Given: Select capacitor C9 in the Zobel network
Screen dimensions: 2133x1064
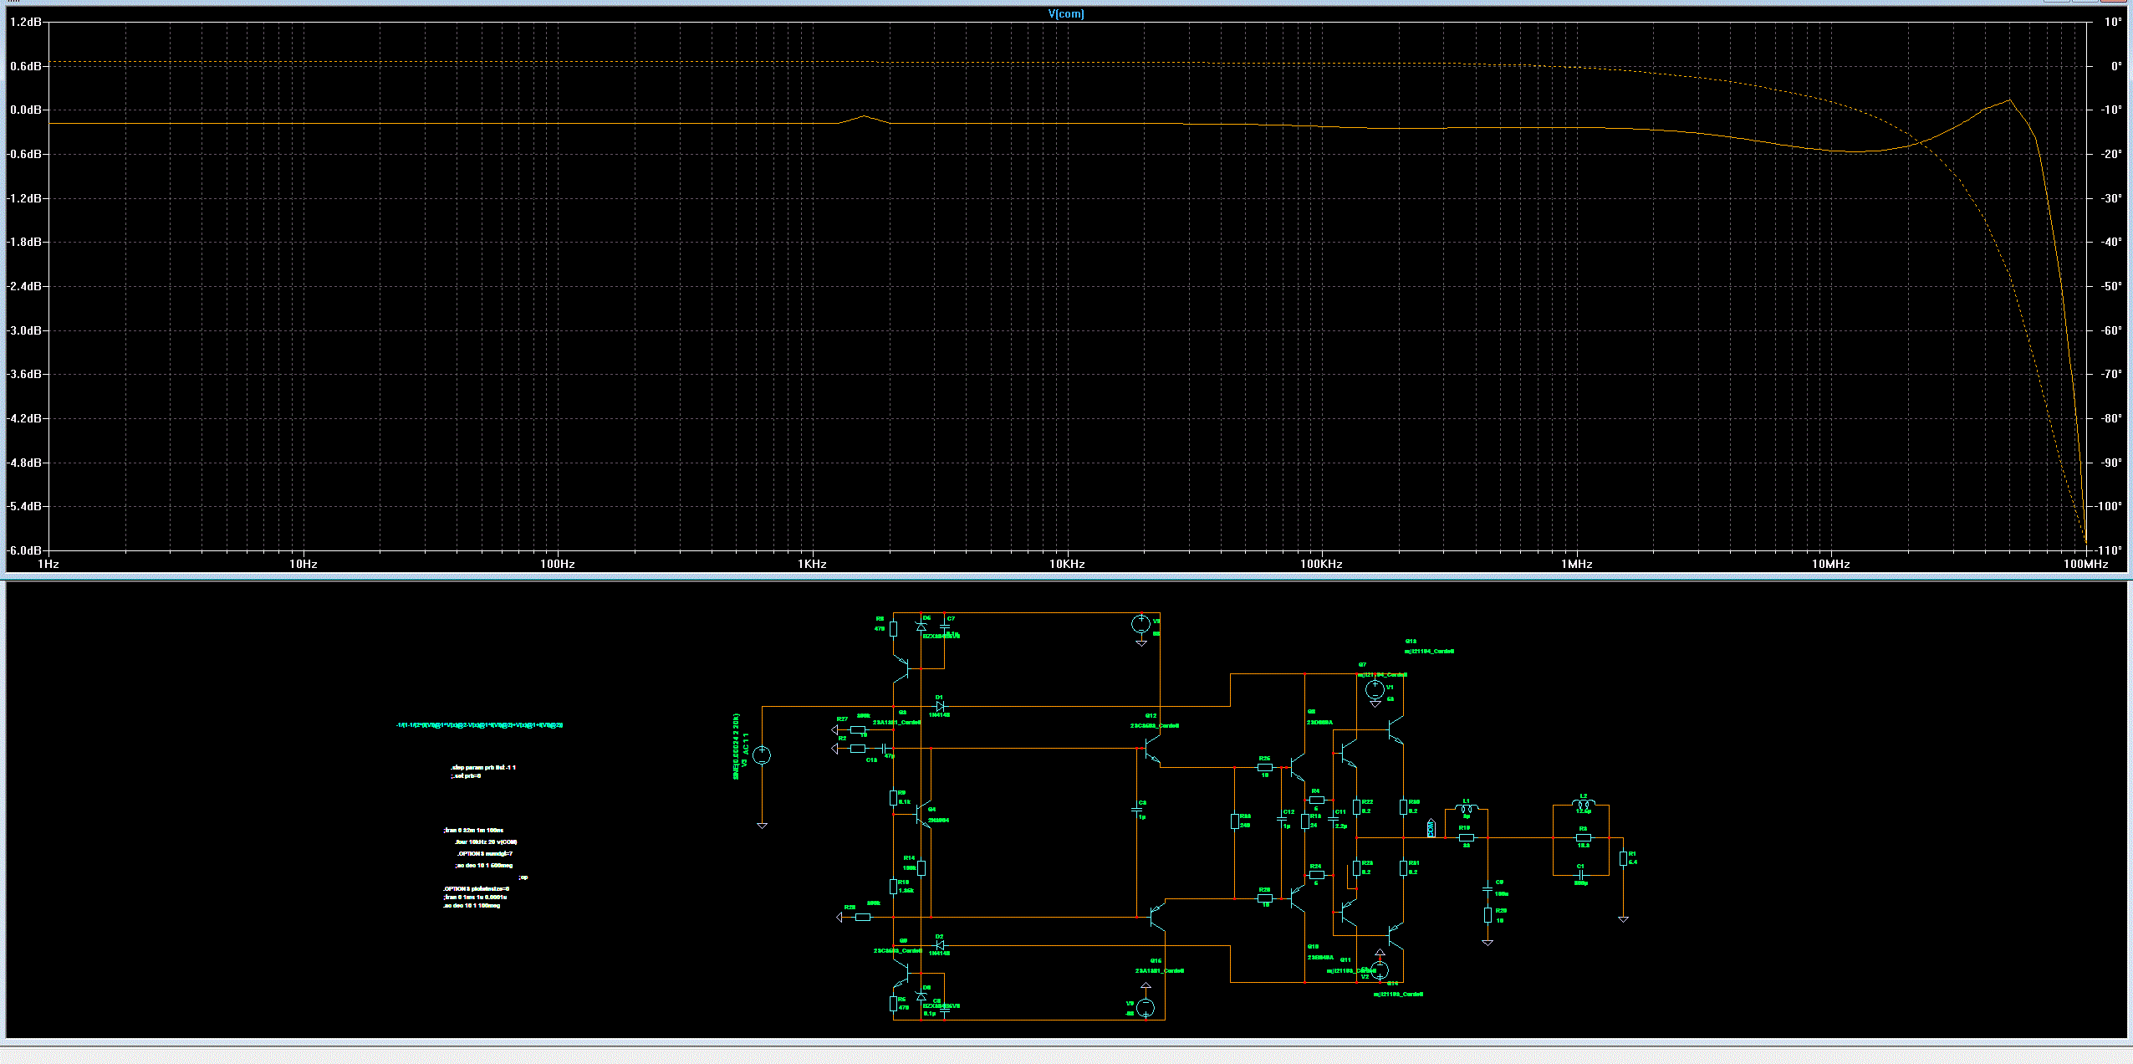Looking at the screenshot, I should click(1487, 888).
